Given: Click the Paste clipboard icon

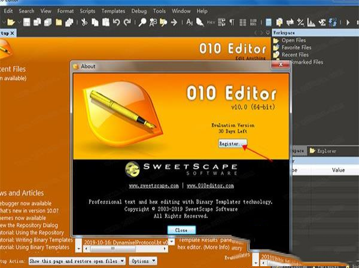Looking at the screenshot, I should click(105, 22).
